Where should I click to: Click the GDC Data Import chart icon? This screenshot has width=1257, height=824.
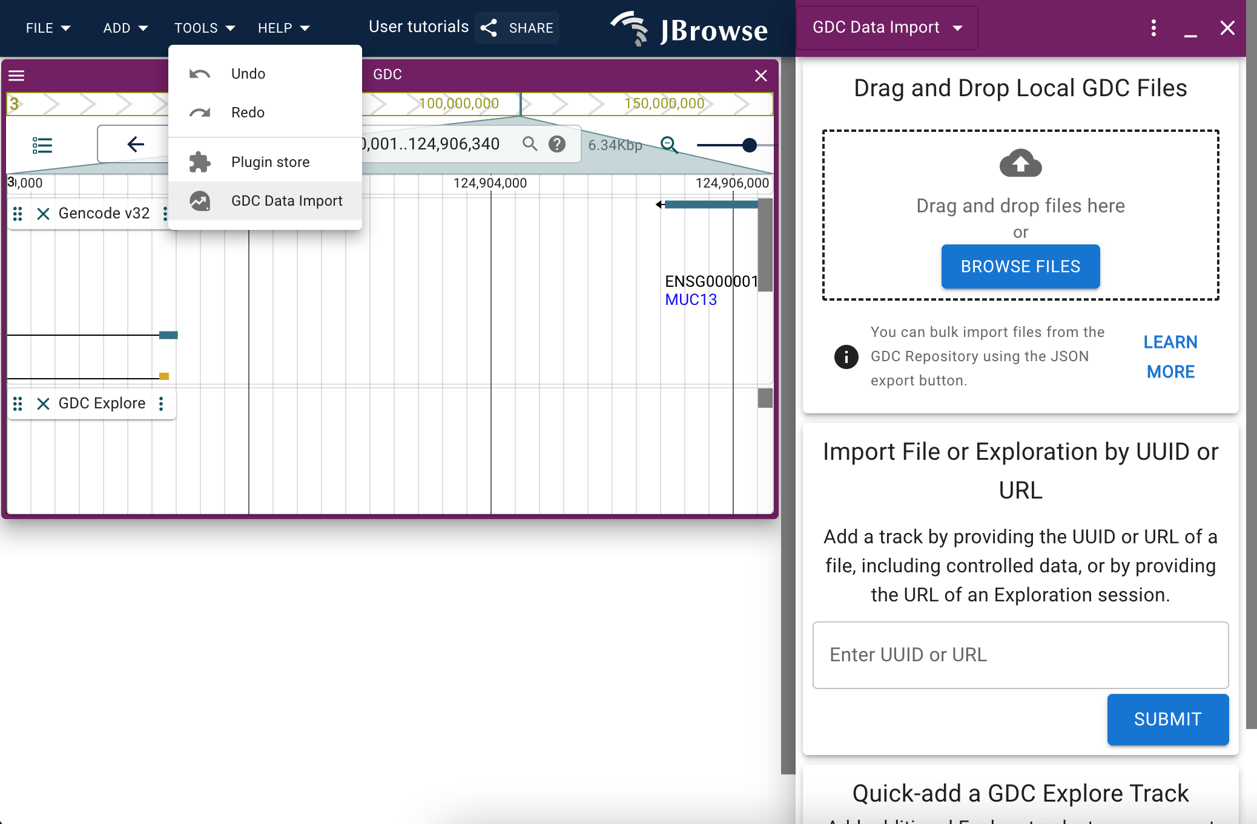pyautogui.click(x=200, y=201)
